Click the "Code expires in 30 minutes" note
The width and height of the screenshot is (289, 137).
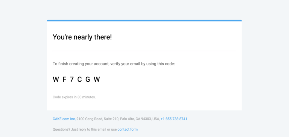coord(74,97)
